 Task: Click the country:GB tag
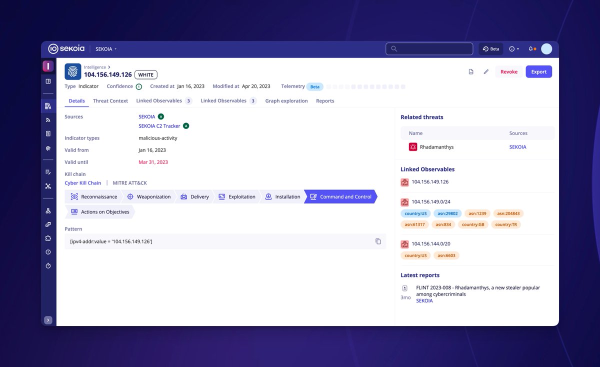coord(473,225)
